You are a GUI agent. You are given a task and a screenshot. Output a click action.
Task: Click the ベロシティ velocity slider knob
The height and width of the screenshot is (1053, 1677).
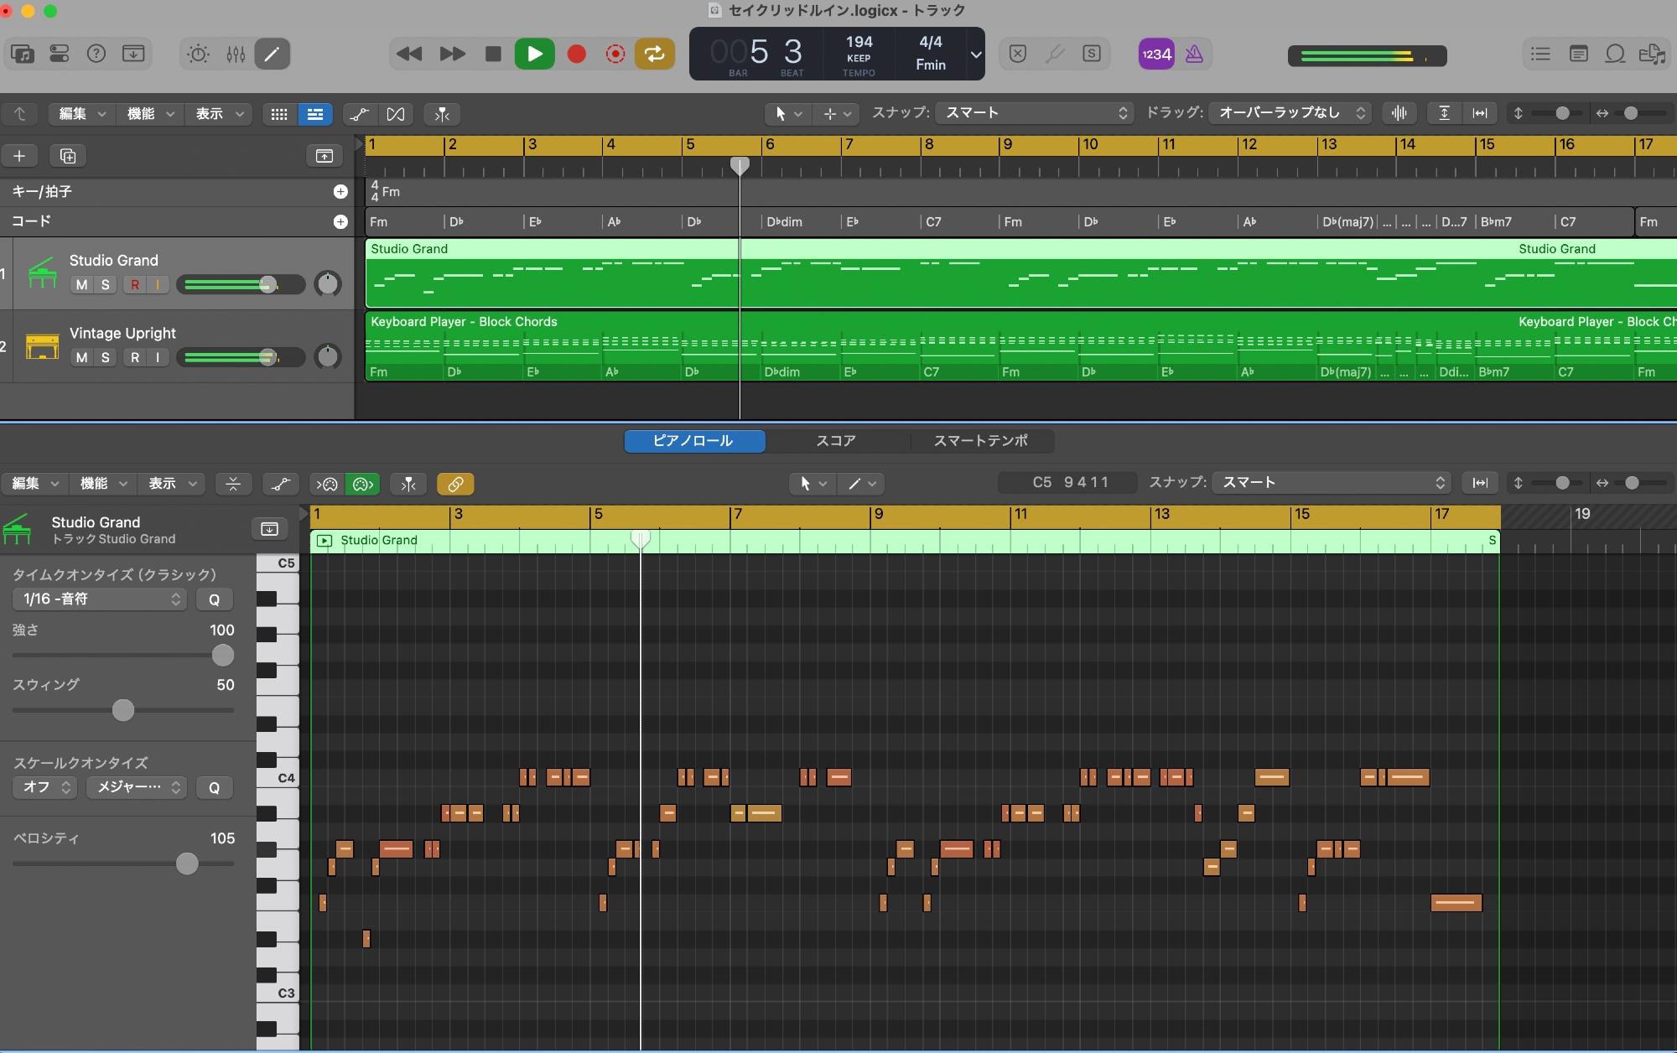(x=187, y=864)
